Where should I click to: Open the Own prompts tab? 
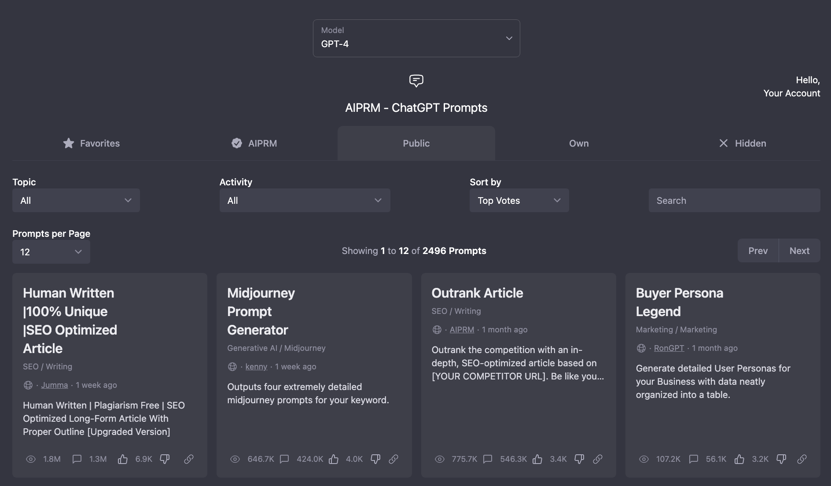[579, 143]
